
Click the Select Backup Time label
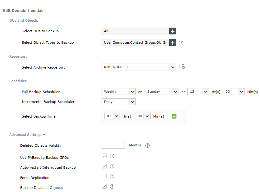(39, 116)
